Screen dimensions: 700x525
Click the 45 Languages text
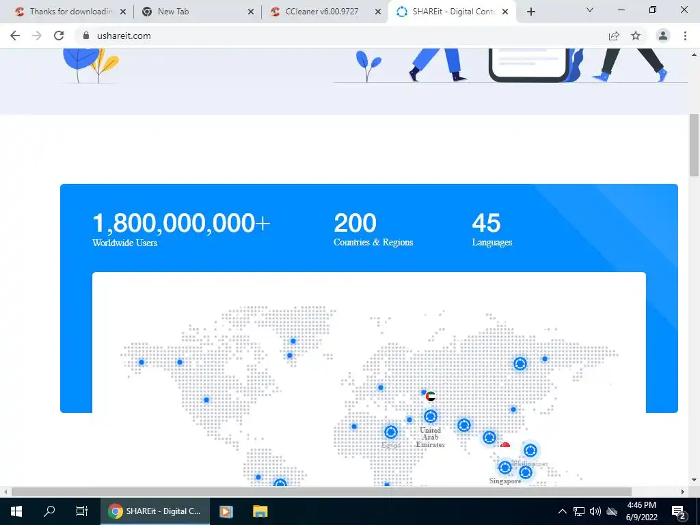(x=492, y=230)
